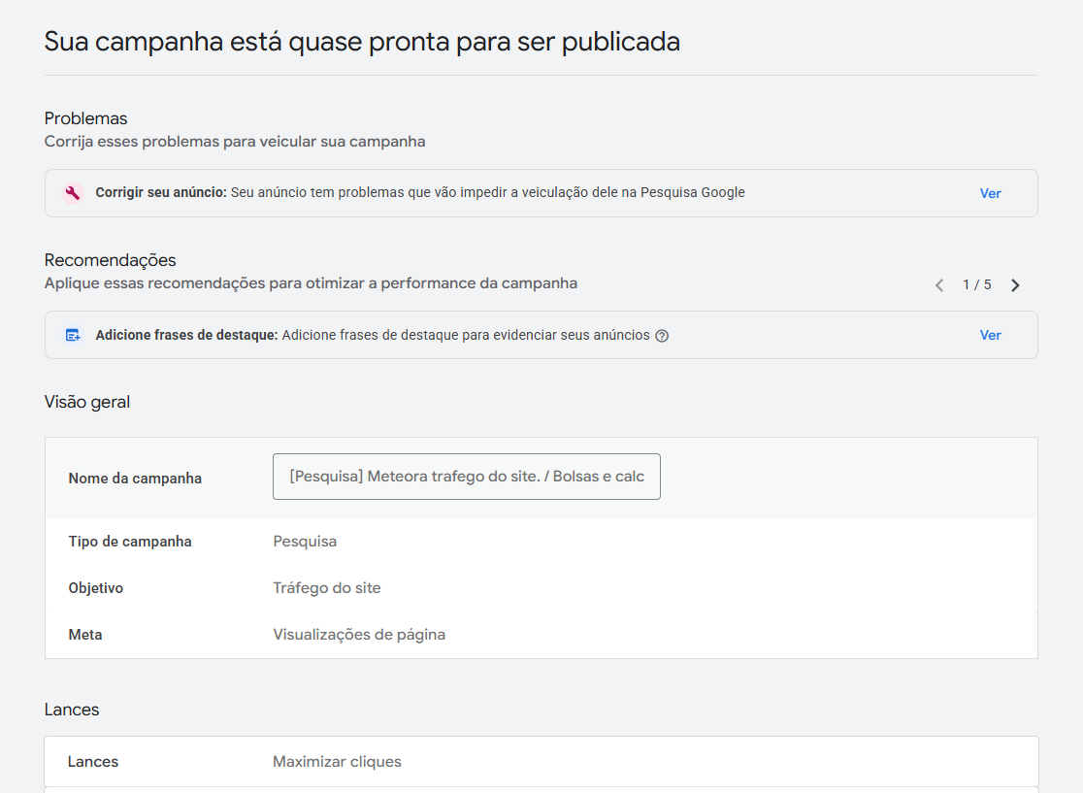Click the 'Visualizações de página' value

point(359,634)
